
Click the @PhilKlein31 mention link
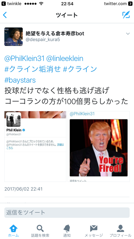click(24, 59)
